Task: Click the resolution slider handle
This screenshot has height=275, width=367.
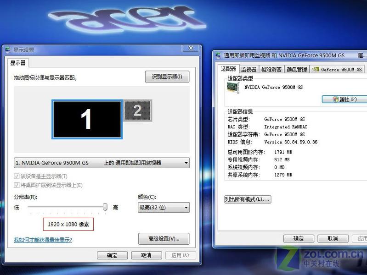Action: pyautogui.click(x=105, y=207)
